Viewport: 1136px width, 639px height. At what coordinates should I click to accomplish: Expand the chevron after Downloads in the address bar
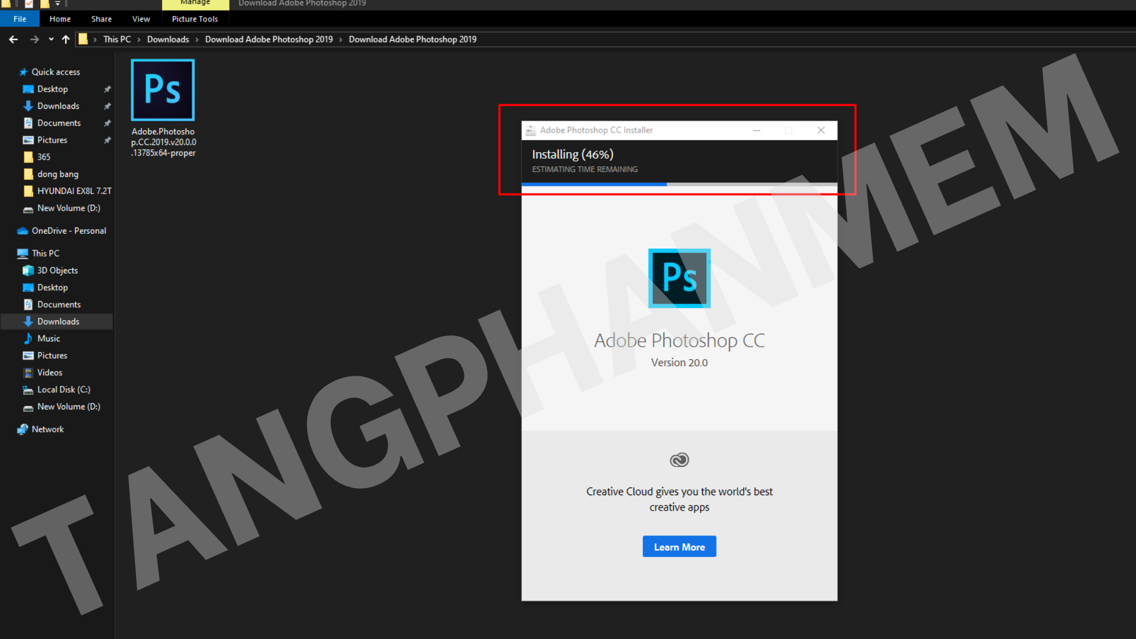[197, 40]
